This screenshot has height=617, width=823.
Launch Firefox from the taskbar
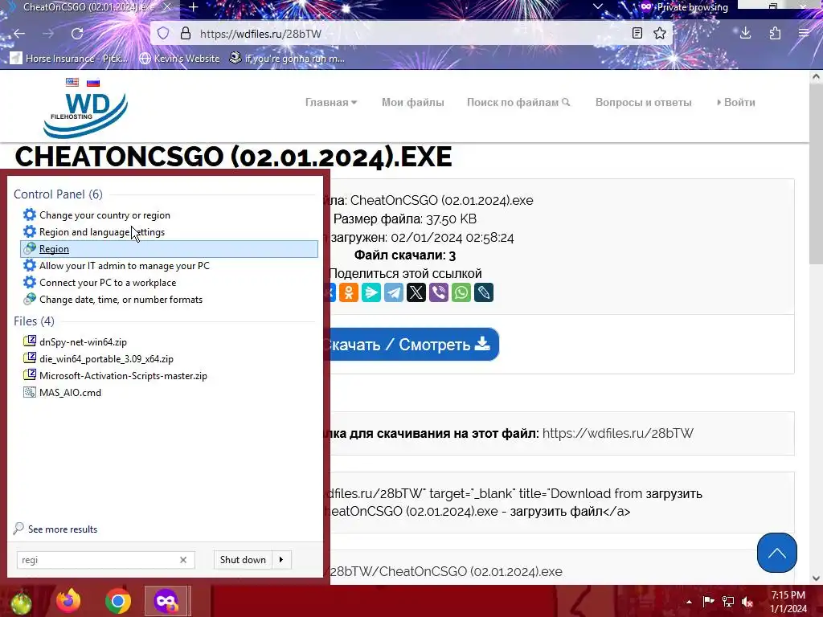tap(69, 601)
